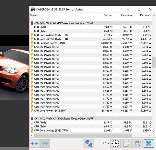This screenshot has width=156, height=150.
Task: Click the log file save icon
Action: [x=127, y=143]
